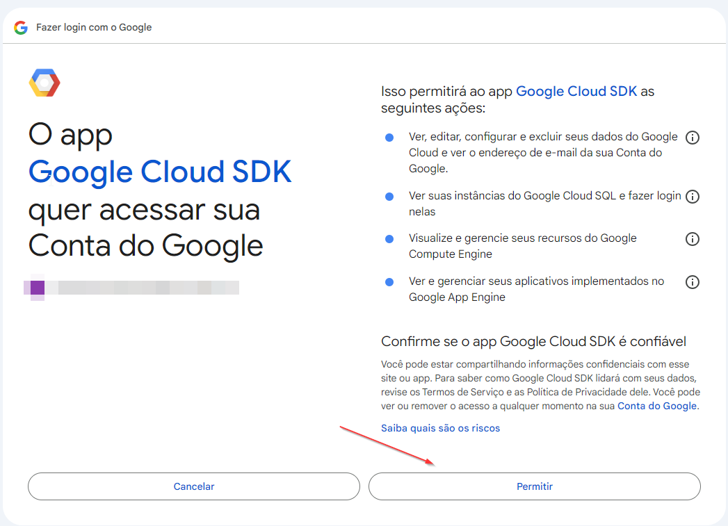Open Google Cloud SDK link in permissions heading
This screenshot has height=526, width=728.
click(576, 91)
